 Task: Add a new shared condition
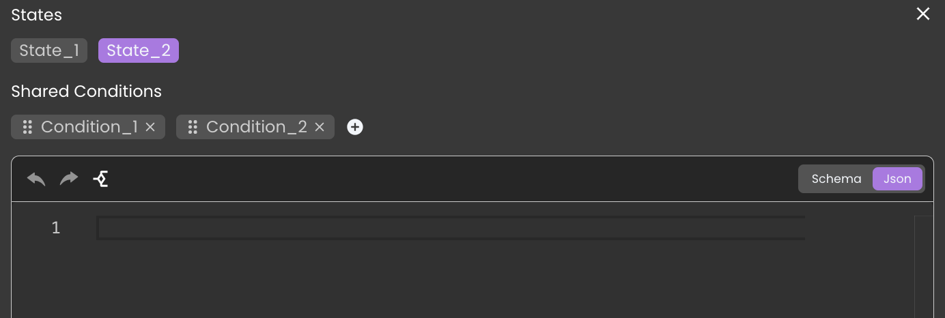355,127
